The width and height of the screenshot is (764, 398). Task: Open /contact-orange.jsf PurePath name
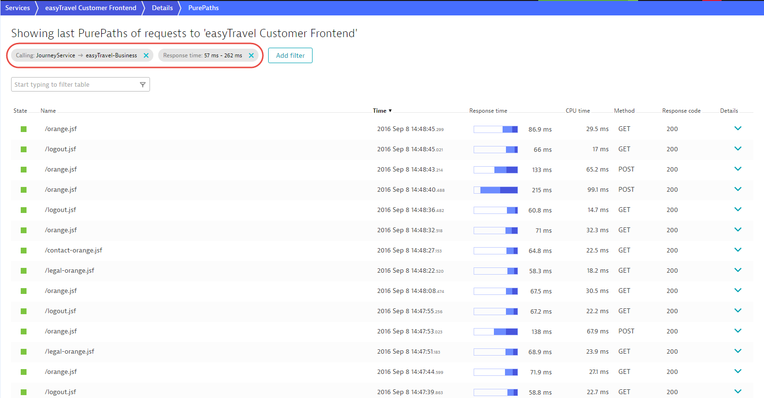coord(73,250)
